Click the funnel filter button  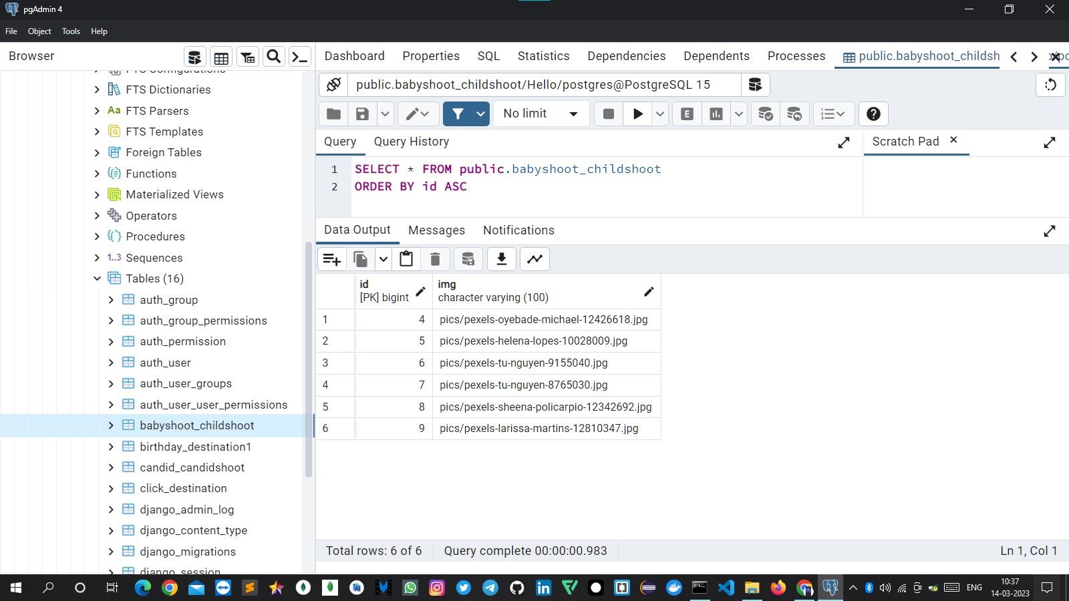click(458, 114)
